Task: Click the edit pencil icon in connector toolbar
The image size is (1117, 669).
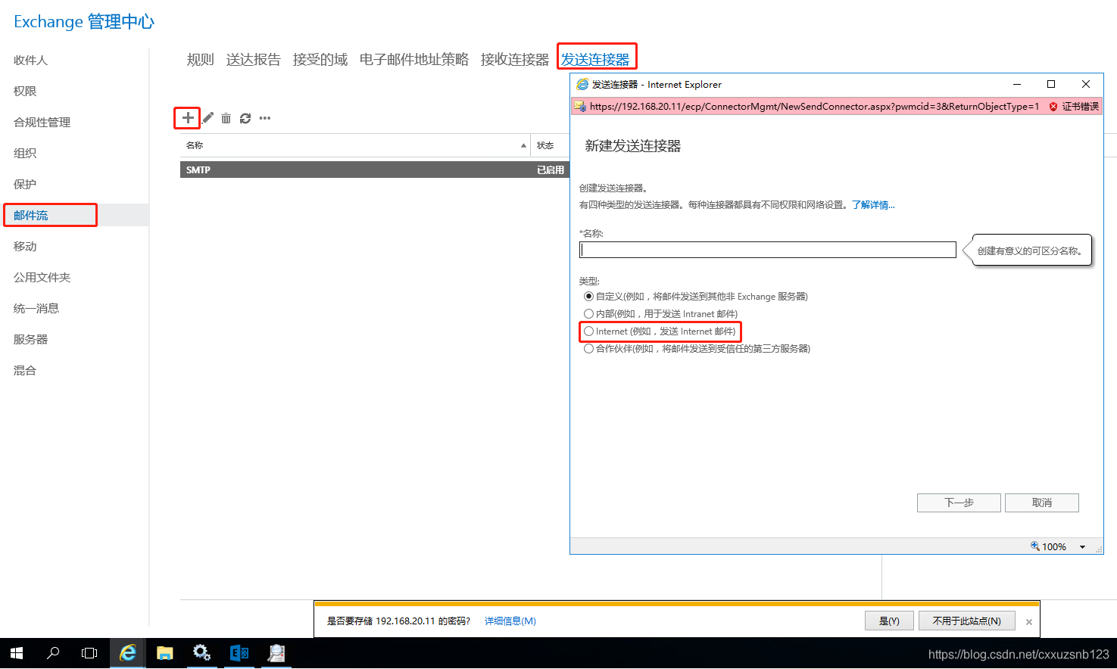Action: (x=207, y=117)
